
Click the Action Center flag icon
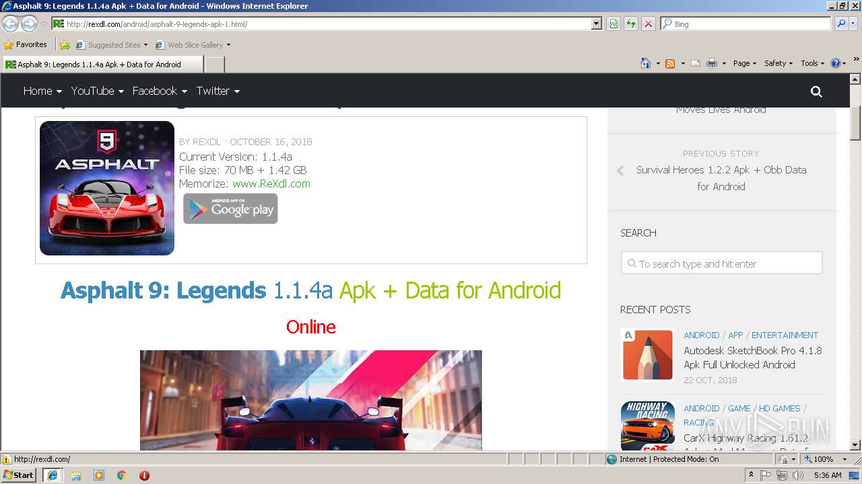click(766, 475)
